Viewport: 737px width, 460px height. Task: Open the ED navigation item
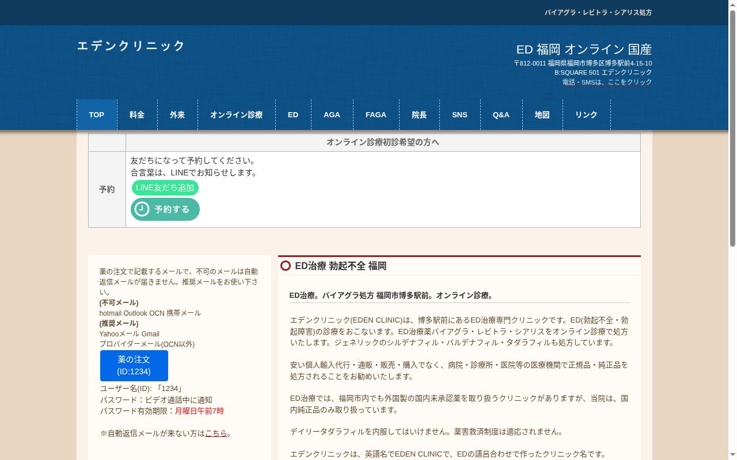pos(293,115)
